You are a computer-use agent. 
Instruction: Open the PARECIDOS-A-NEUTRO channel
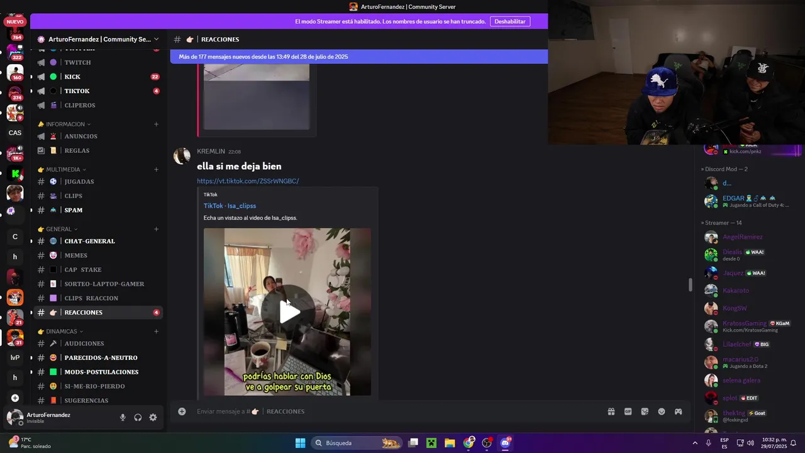98,358
